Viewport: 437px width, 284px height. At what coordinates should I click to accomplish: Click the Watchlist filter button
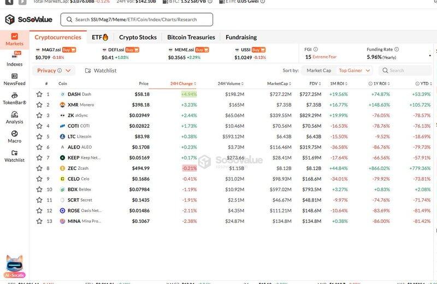point(101,70)
